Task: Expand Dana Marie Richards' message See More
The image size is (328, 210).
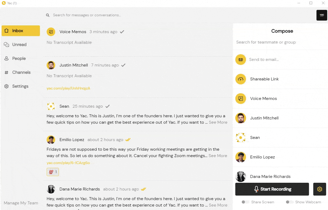Action: click(x=218, y=205)
